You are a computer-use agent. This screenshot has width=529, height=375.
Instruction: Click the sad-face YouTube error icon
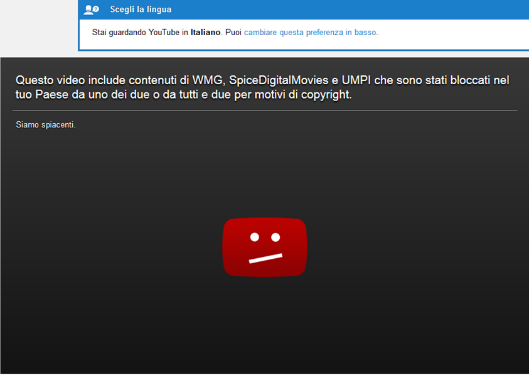264,247
